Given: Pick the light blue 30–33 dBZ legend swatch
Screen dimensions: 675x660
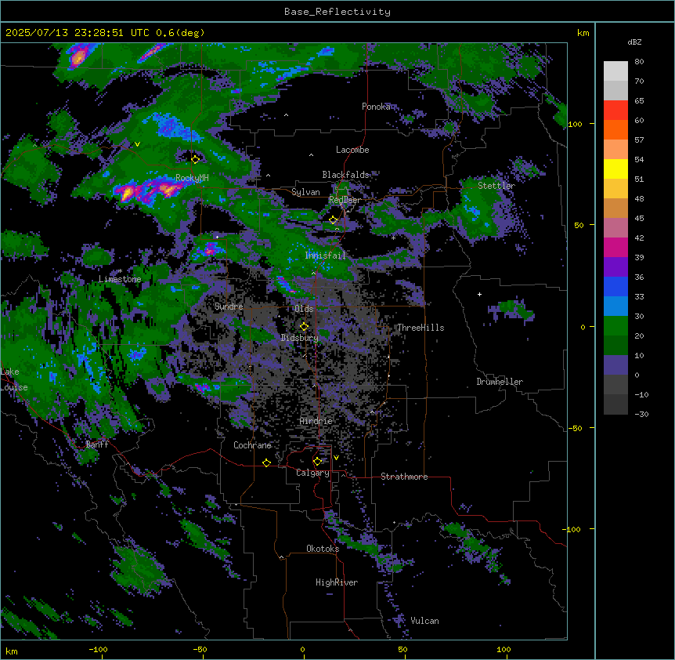Looking at the screenshot, I should coord(615,306).
